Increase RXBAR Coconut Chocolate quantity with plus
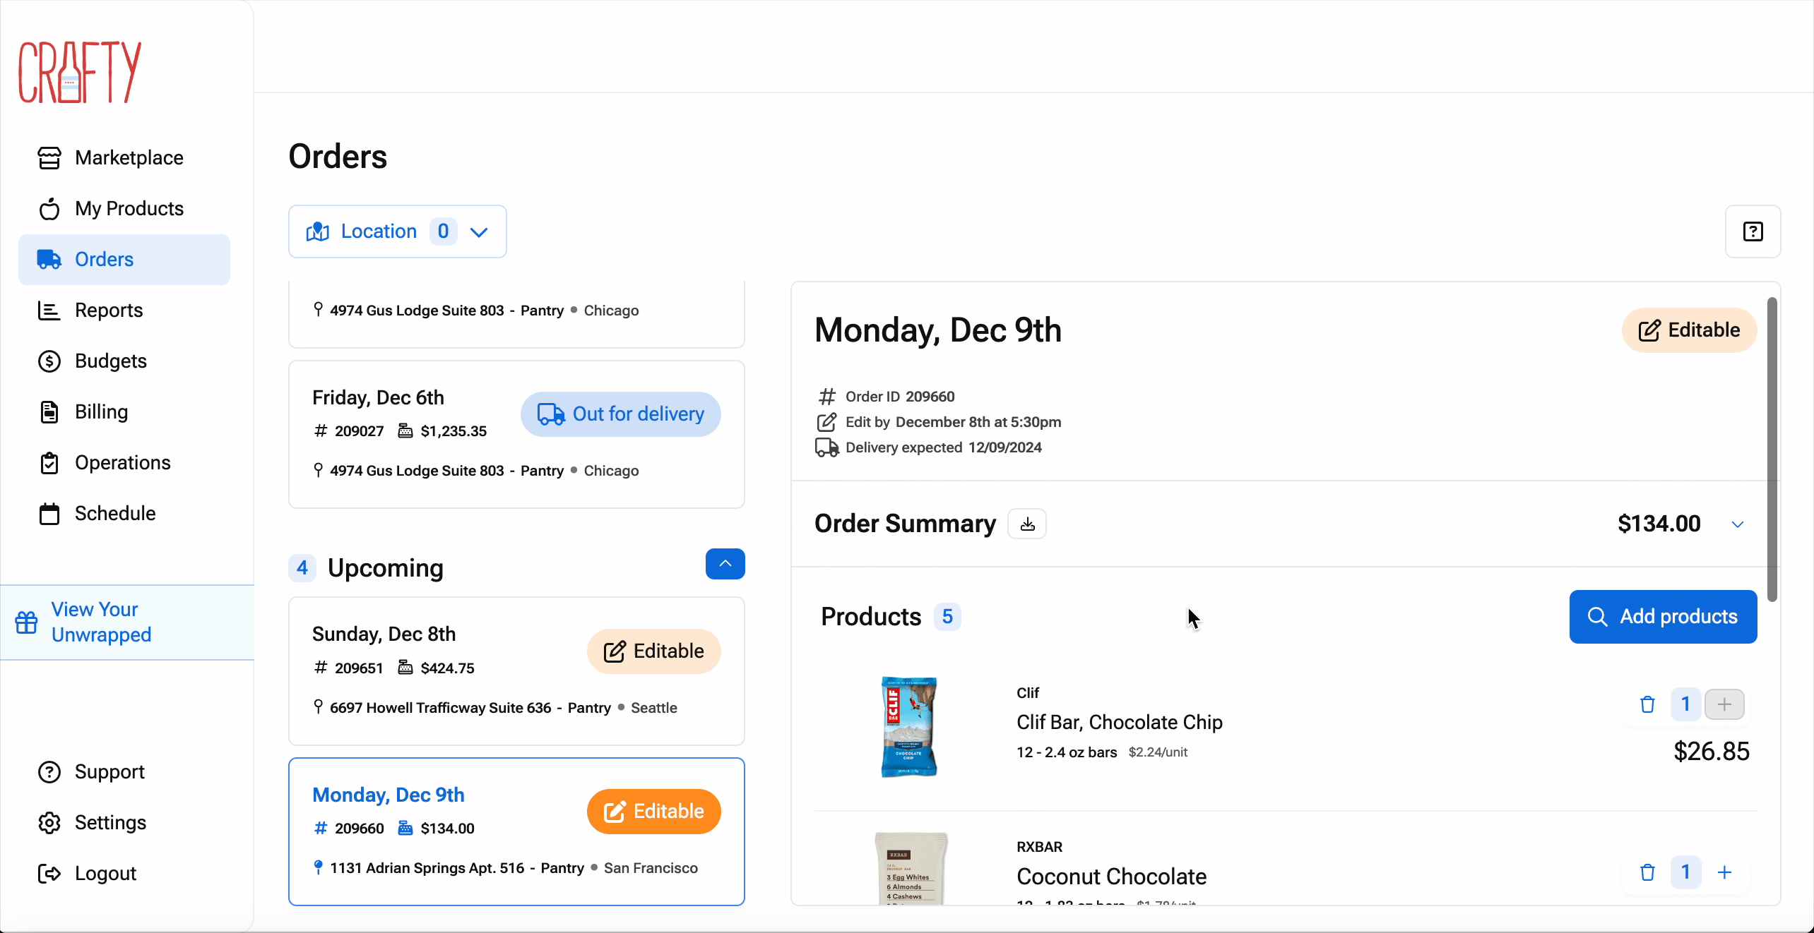1814x933 pixels. pos(1724,872)
